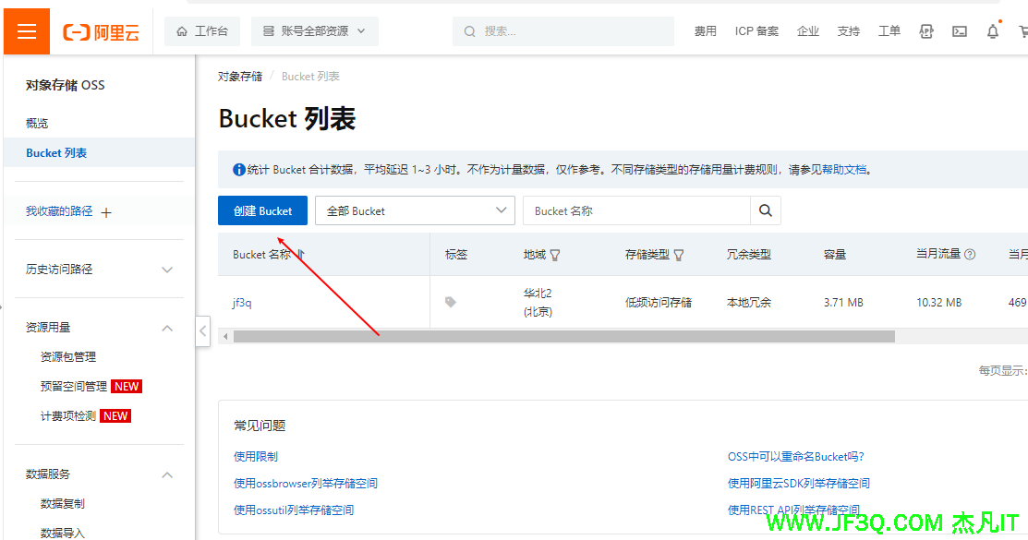The width and height of the screenshot is (1028, 540).
Task: Expand the 账号全部资源 dropdown
Action: 314,31
